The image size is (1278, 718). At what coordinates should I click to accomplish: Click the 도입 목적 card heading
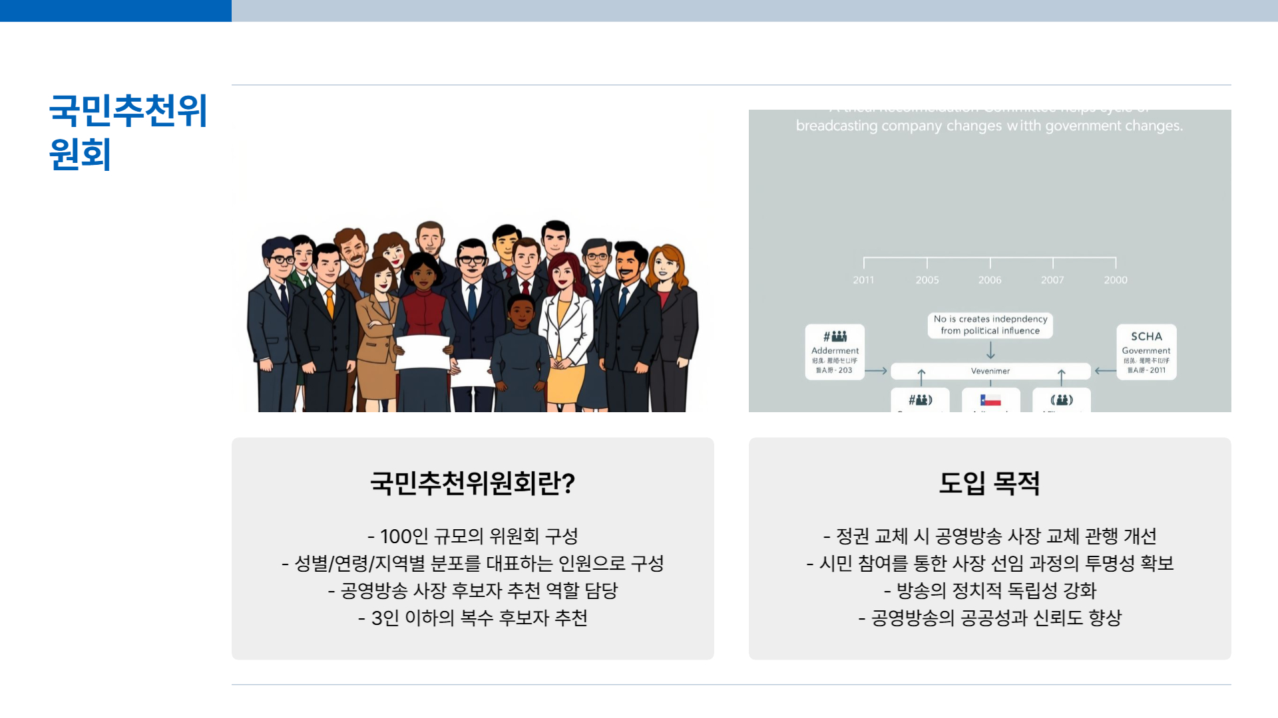(989, 483)
